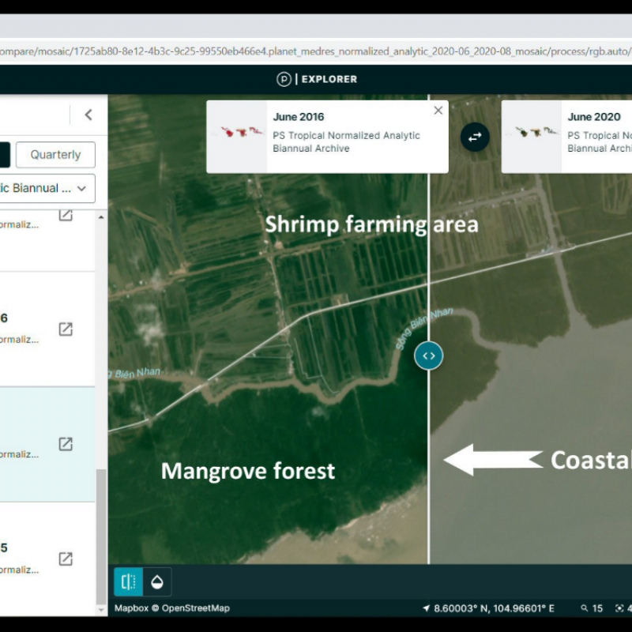Switch to opacity blend compare mode
The height and width of the screenshot is (632, 632).
click(x=157, y=581)
